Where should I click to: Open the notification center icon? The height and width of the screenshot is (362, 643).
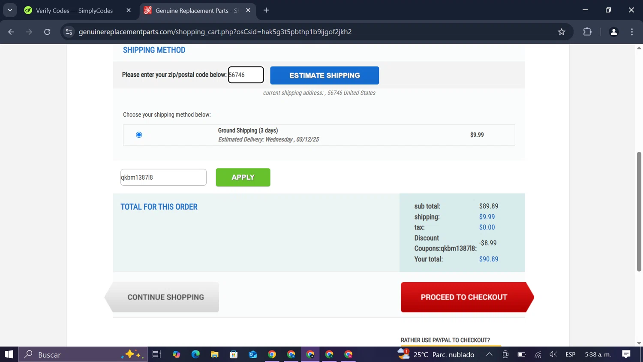[x=626, y=354]
